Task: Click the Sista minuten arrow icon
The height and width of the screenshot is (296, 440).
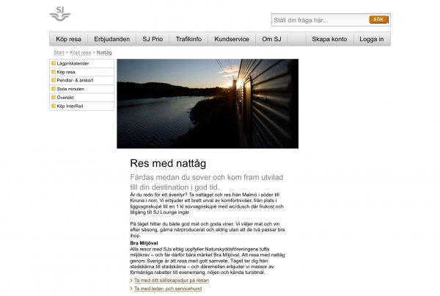Action: click(54, 89)
